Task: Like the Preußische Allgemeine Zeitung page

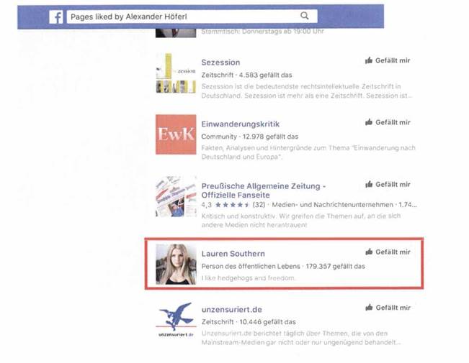Action: tap(388, 185)
